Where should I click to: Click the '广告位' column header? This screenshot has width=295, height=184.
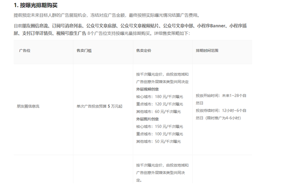coord(25,51)
